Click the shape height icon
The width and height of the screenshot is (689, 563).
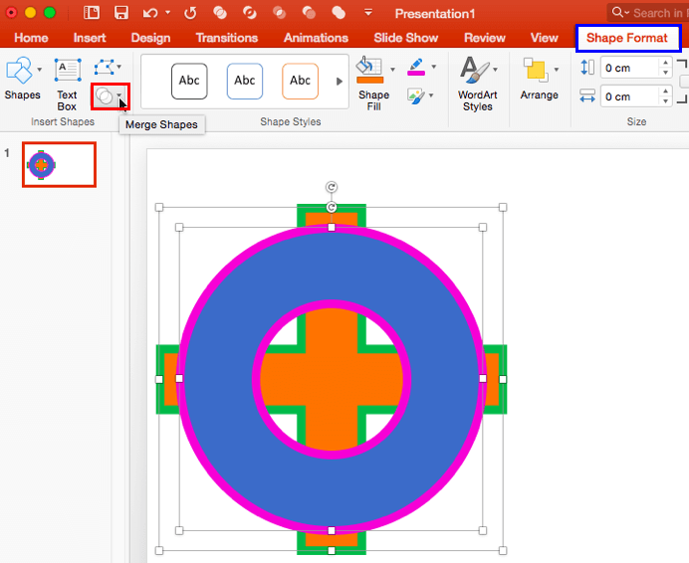(x=587, y=68)
